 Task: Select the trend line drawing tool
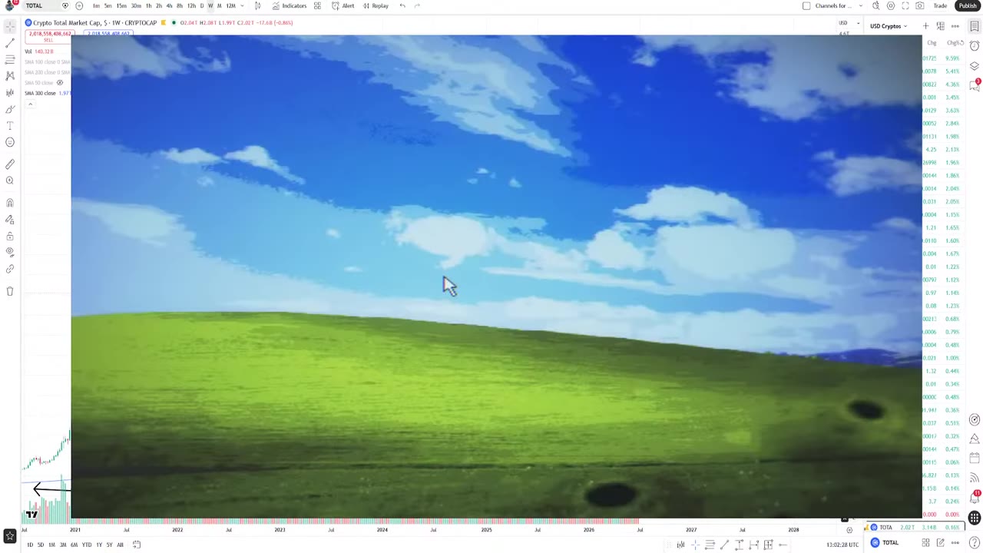(x=10, y=43)
